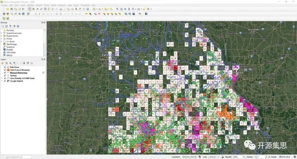Expand the Cave Density layer legend
This screenshot has height=159, width=297.
pyautogui.click(x=2, y=78)
